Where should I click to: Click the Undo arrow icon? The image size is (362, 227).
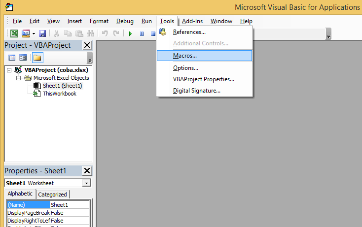(105, 33)
